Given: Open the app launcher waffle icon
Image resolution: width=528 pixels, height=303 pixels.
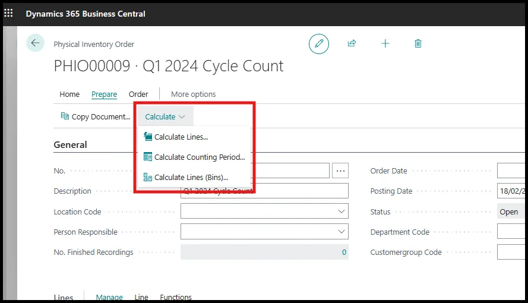Looking at the screenshot, I should pyautogui.click(x=8, y=13).
